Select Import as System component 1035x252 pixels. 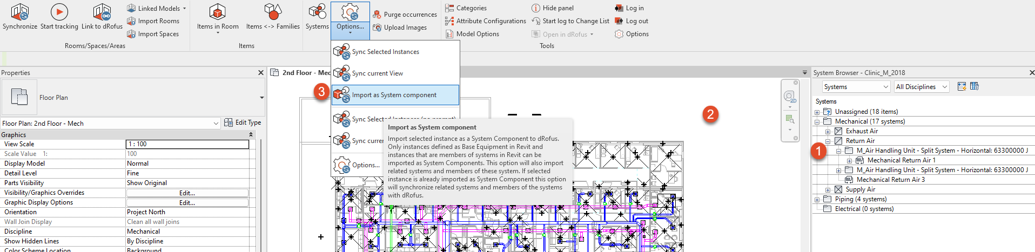click(x=394, y=95)
